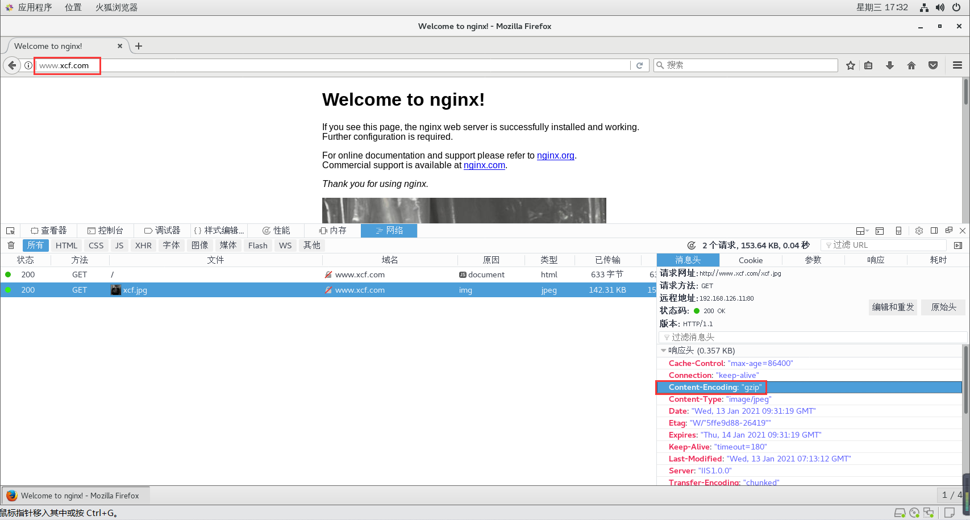Toggle the CSS request filter
The image size is (970, 520).
tap(96, 246)
